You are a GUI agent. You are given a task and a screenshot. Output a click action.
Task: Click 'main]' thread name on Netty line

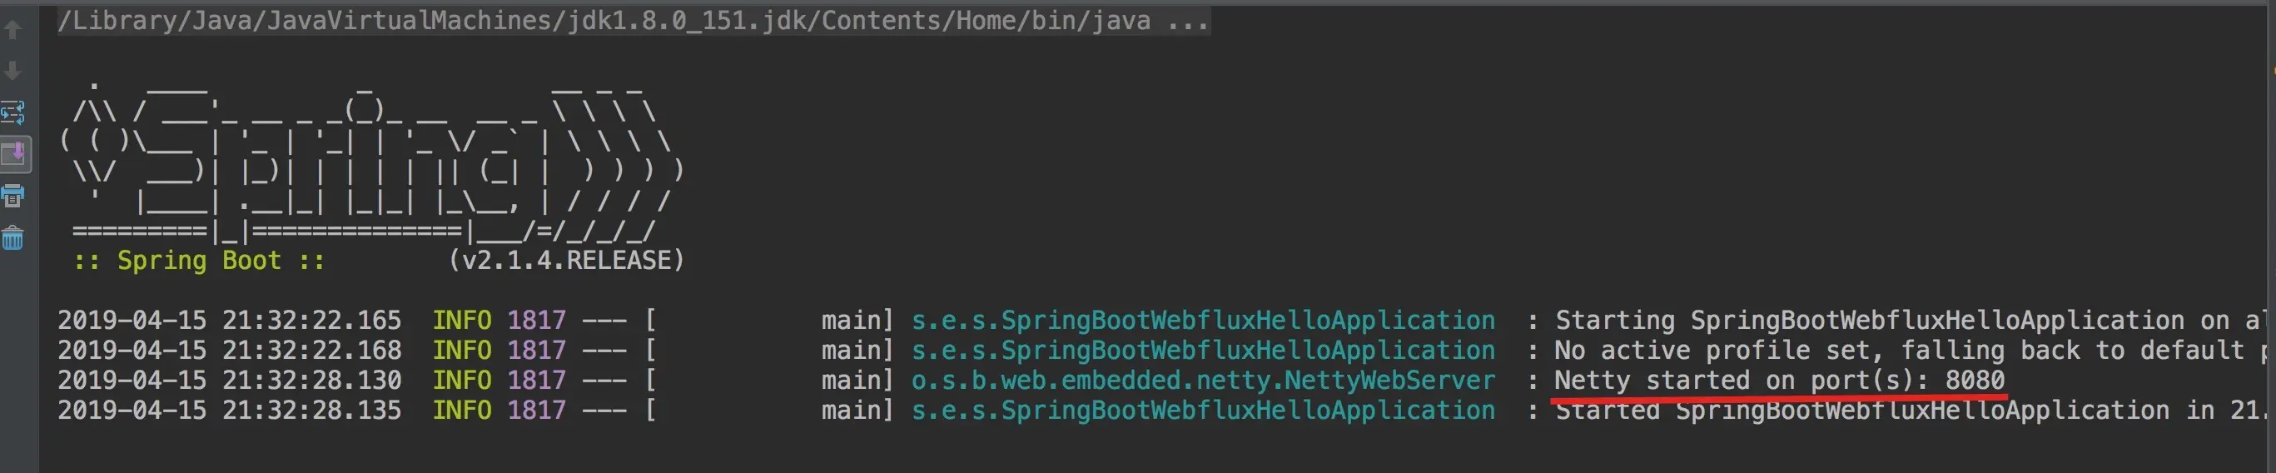(x=857, y=381)
